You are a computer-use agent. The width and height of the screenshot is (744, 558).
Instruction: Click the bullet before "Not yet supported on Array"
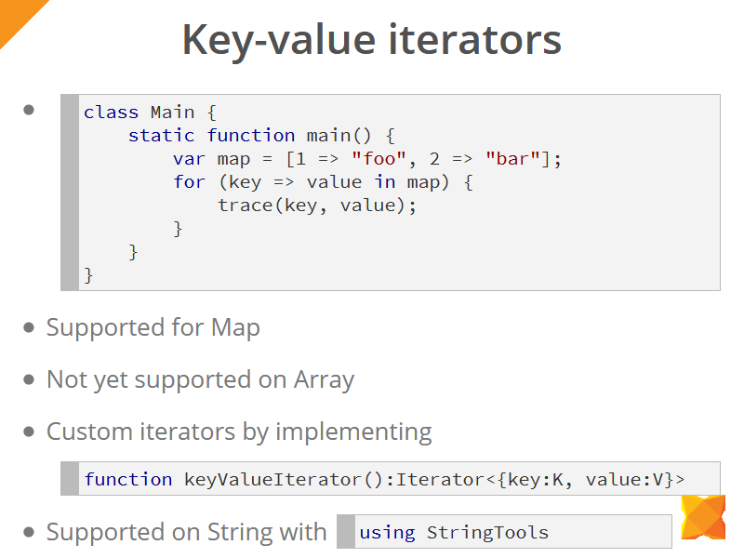tap(29, 379)
